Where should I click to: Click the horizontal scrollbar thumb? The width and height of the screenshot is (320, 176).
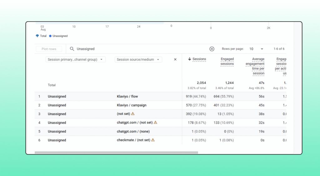[x=116, y=153]
